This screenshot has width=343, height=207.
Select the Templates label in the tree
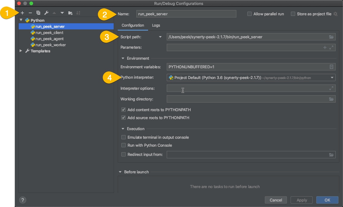[40, 51]
